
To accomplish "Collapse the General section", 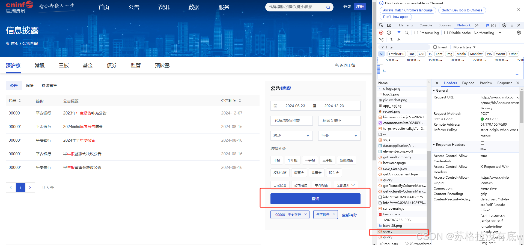I will 440,91.
